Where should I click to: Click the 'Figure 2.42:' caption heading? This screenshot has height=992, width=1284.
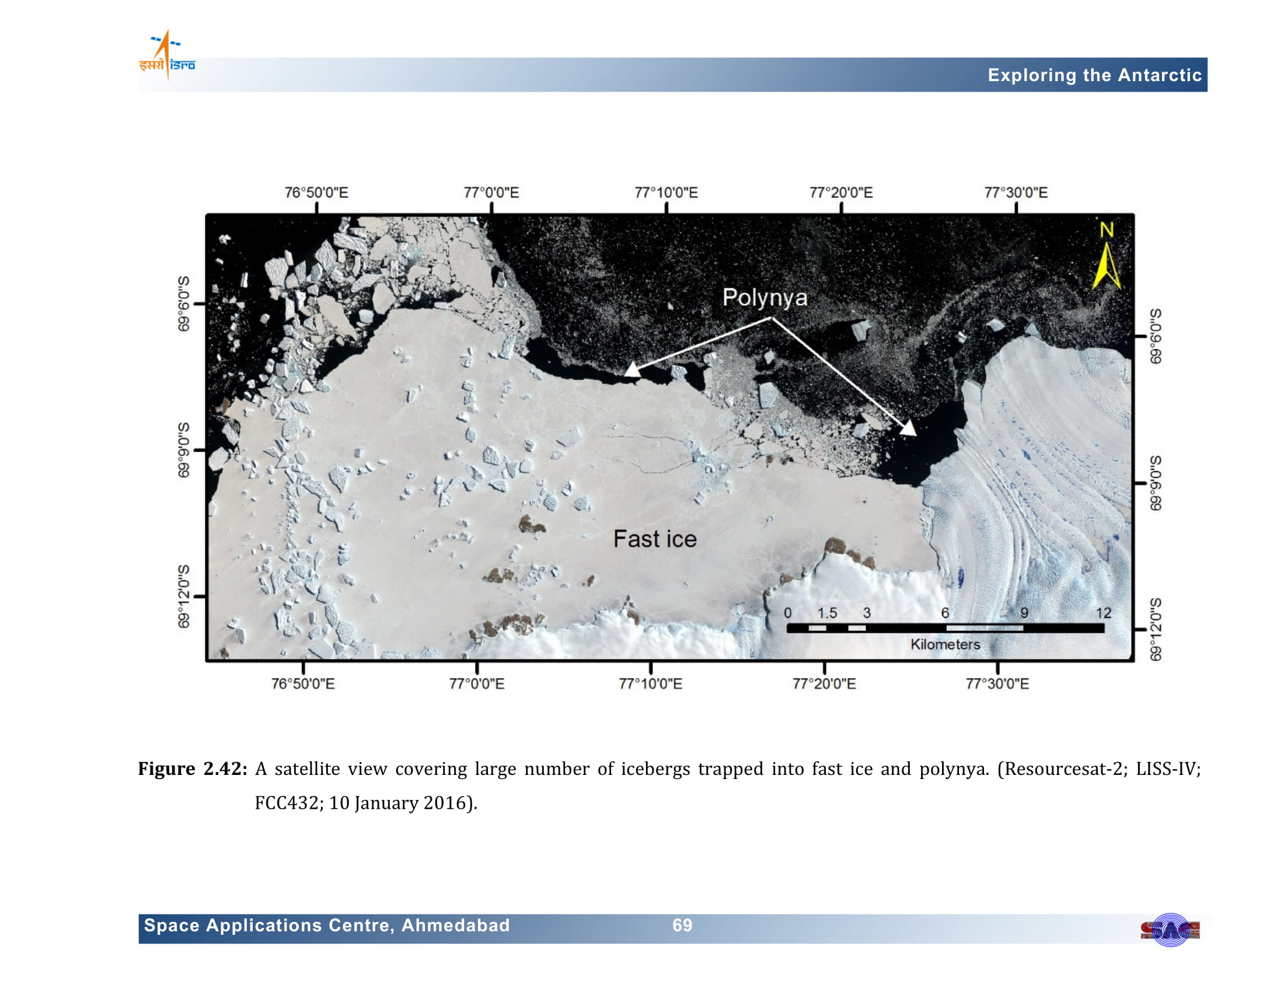(x=193, y=769)
